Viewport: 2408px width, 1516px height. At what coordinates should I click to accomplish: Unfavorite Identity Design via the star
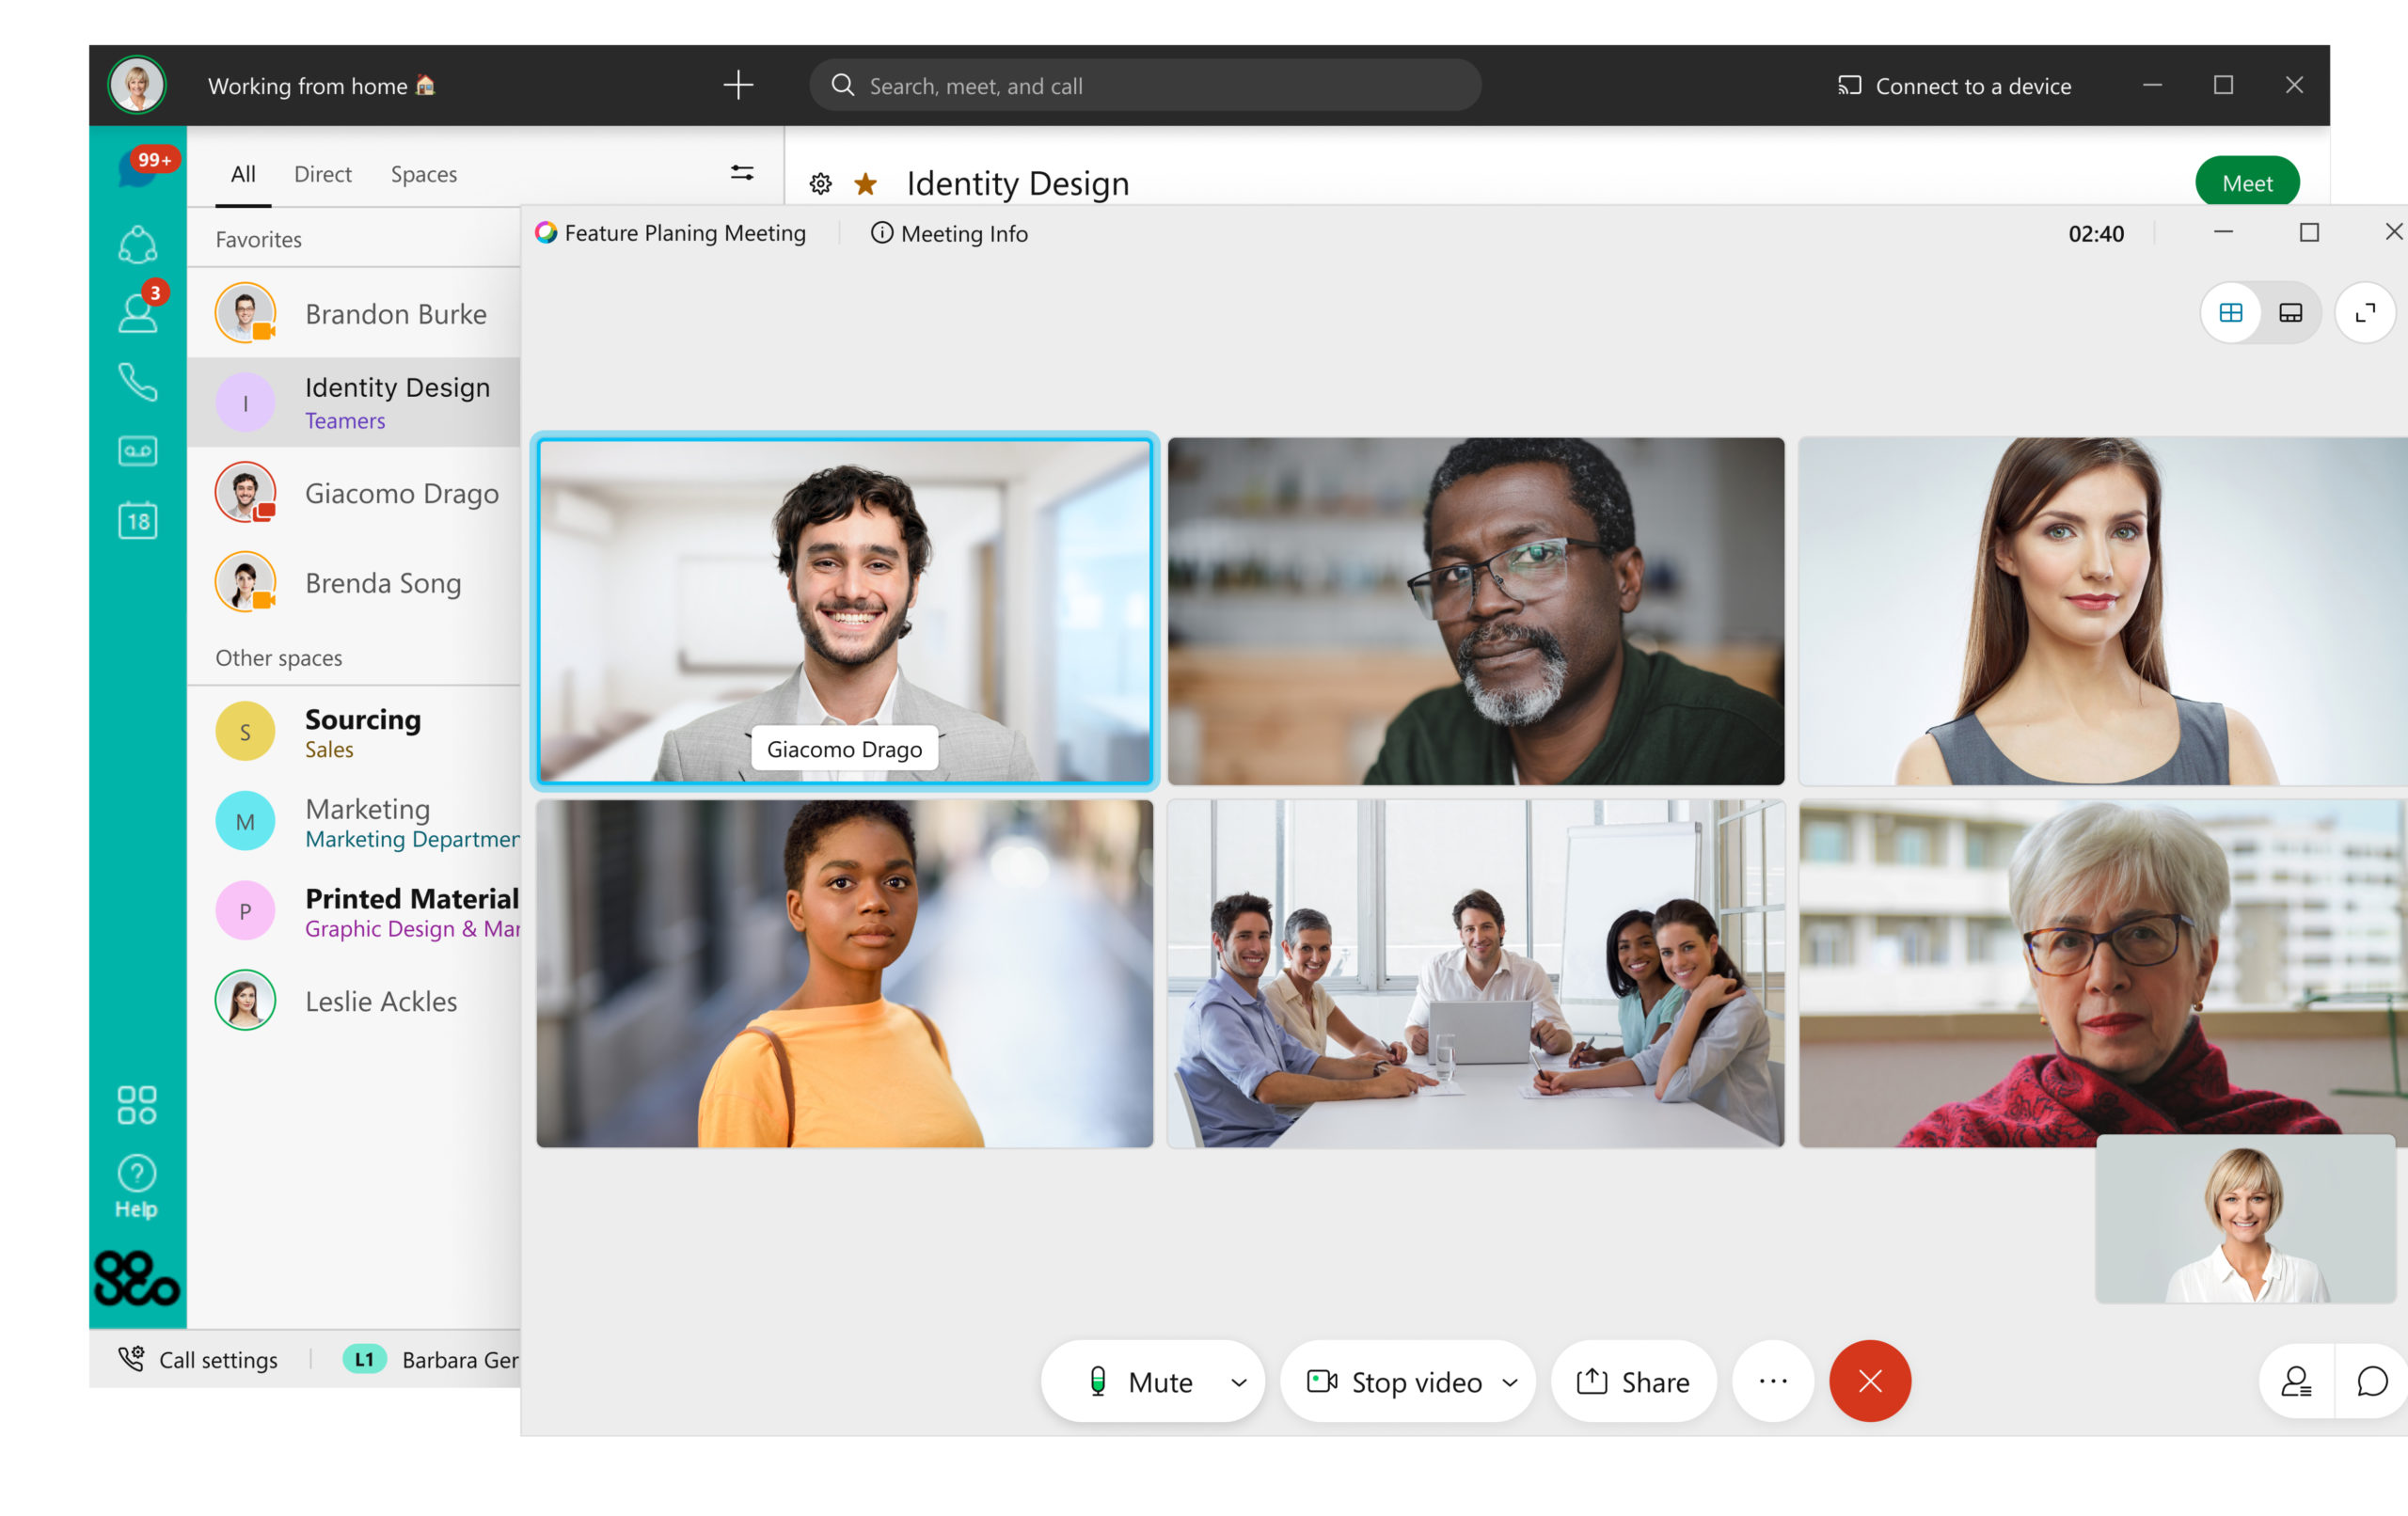864,183
